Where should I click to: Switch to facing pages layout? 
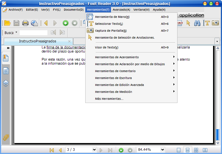coord(205,150)
